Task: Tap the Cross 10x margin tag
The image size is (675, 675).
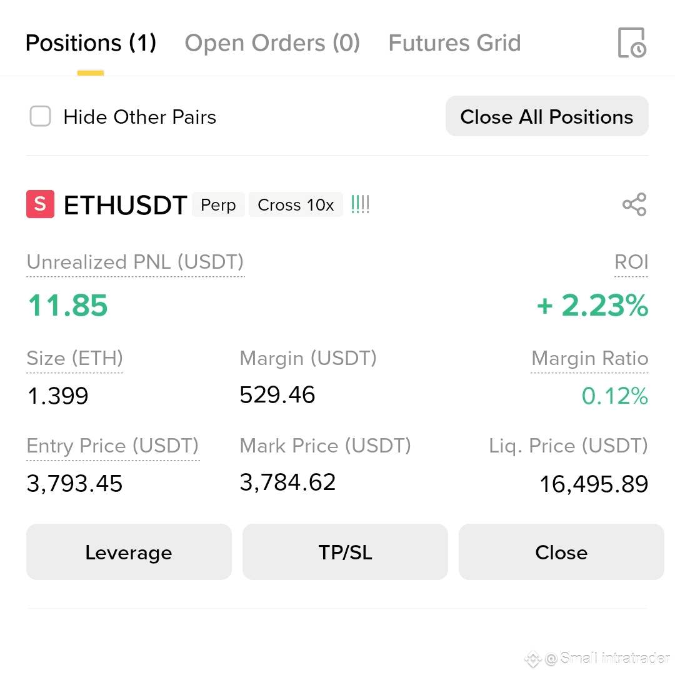Action: click(296, 204)
